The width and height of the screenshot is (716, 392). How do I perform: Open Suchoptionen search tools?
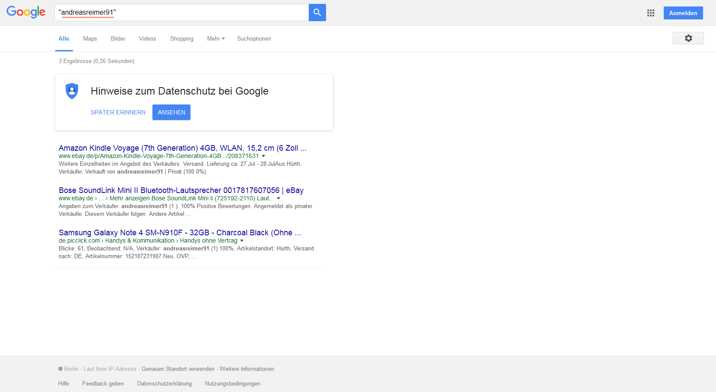click(254, 39)
